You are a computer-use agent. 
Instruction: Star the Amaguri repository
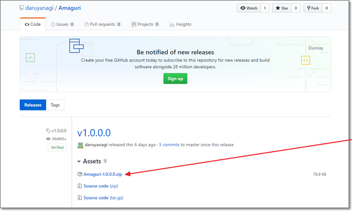282,8
